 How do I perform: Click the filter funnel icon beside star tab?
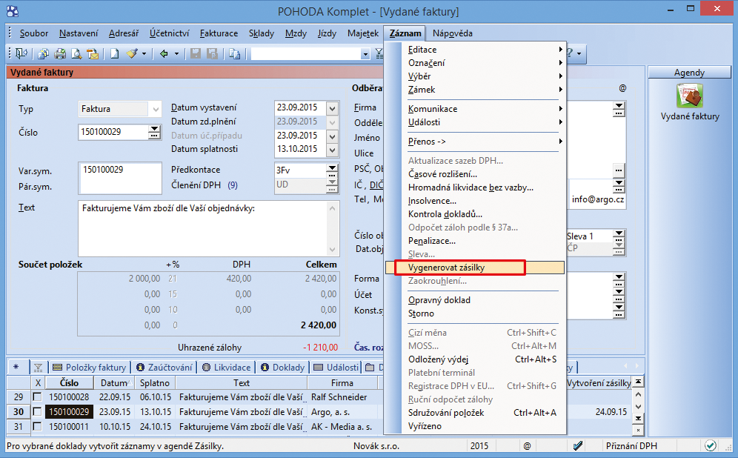[38, 367]
